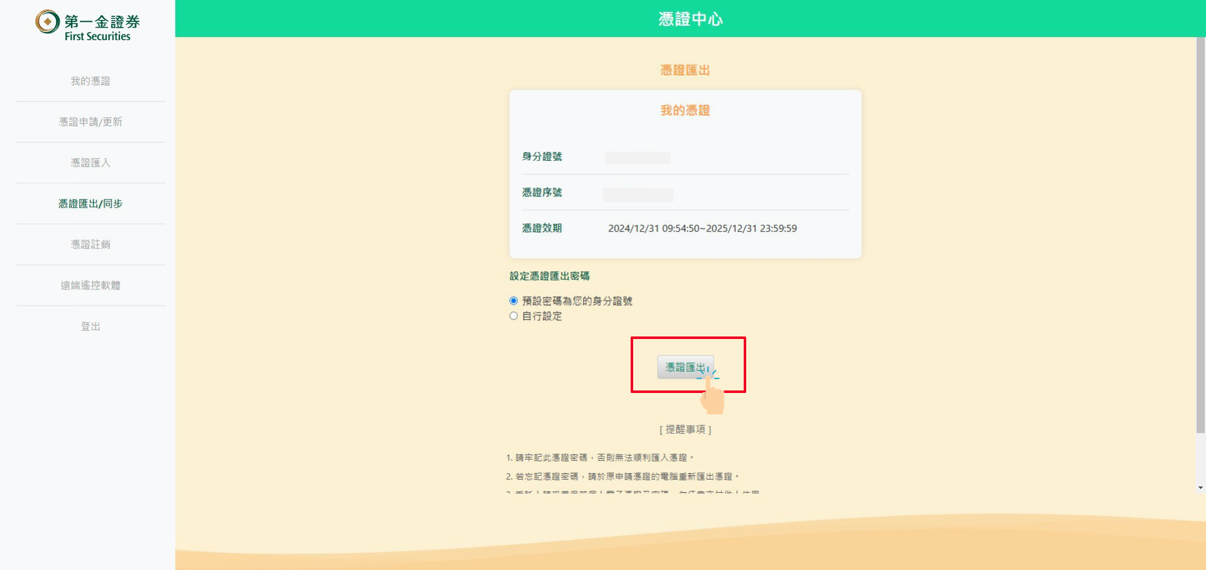This screenshot has width=1206, height=570.
Task: Open 我的憑證 in the sidebar
Action: click(90, 81)
